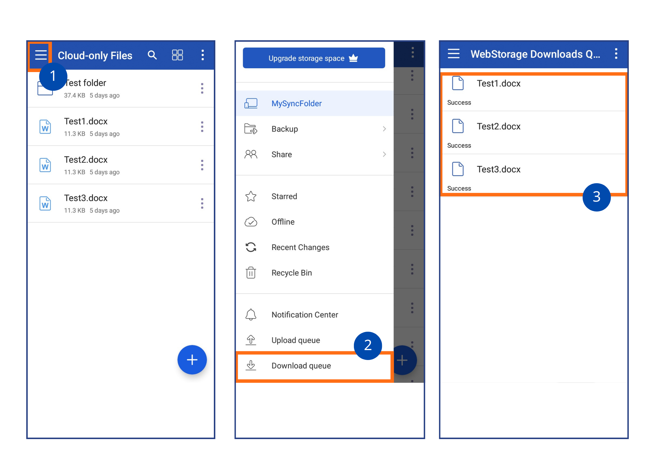
Task: Expand the Backup chevron arrow
Action: click(384, 129)
